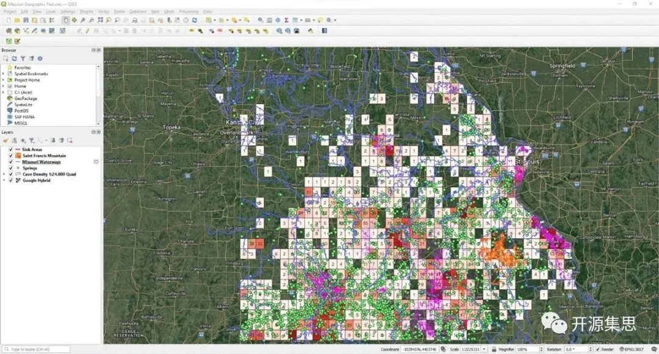The width and height of the screenshot is (659, 354).
Task: Click Add Group icon in Layers panel
Action: coord(14,141)
